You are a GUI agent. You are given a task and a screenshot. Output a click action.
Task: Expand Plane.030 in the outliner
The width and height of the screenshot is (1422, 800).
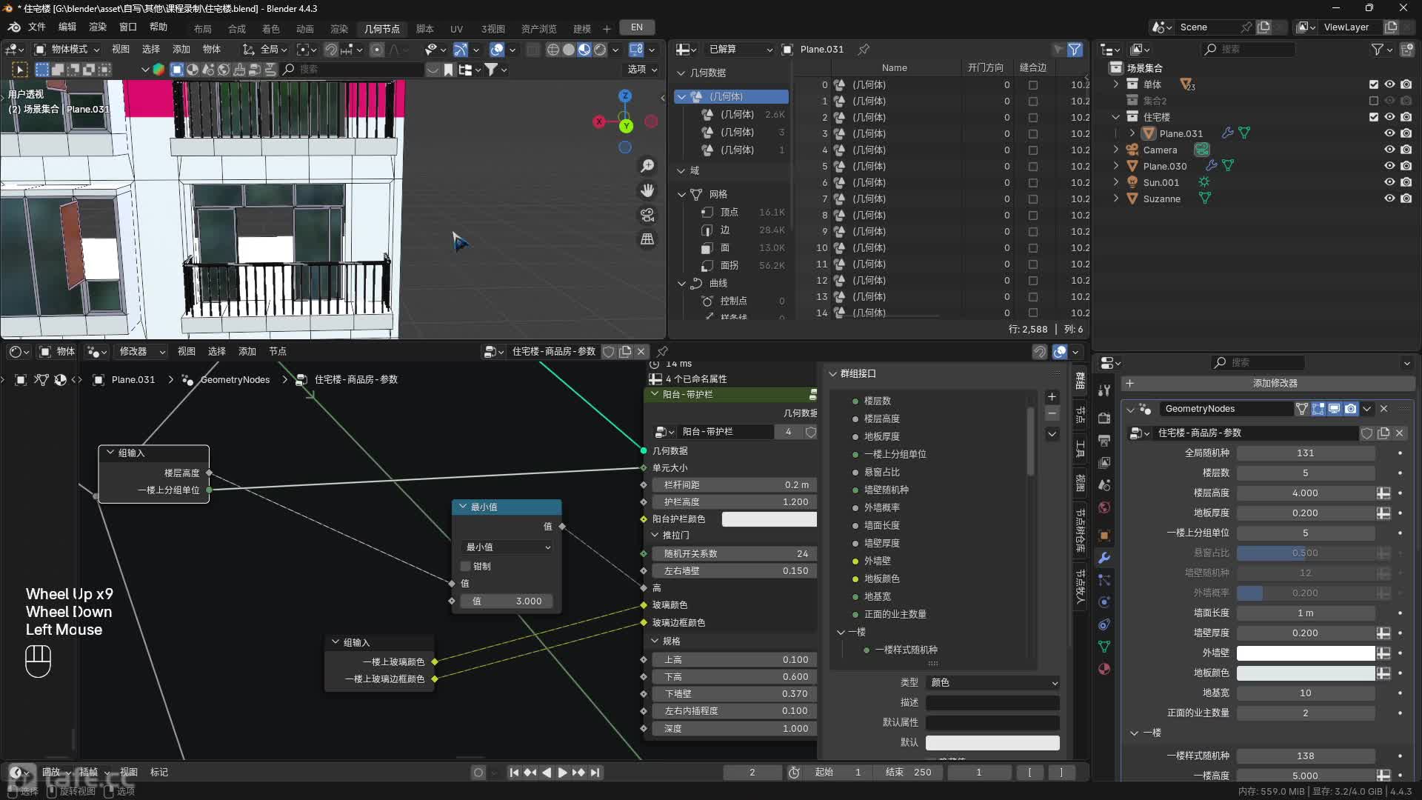point(1116,166)
